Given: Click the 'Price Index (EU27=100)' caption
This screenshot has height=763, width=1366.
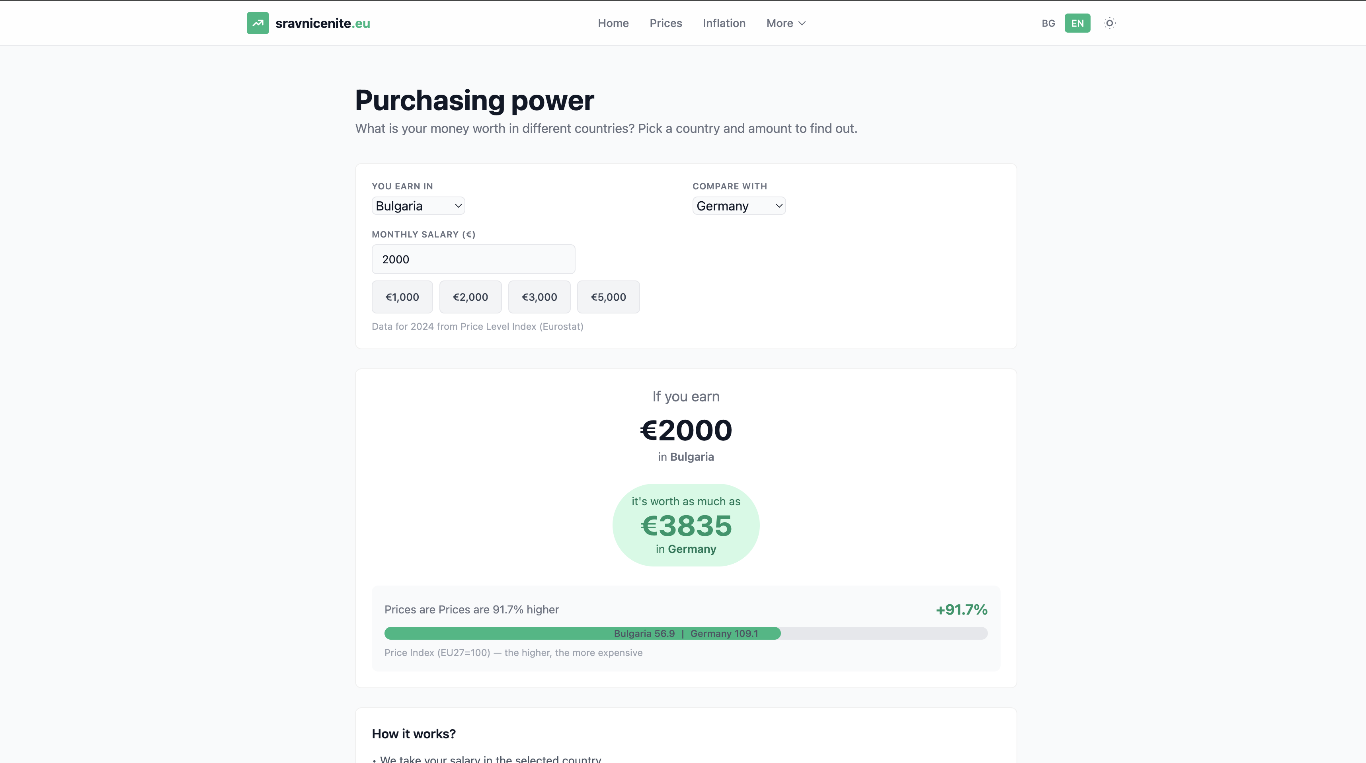Looking at the screenshot, I should pyautogui.click(x=513, y=653).
